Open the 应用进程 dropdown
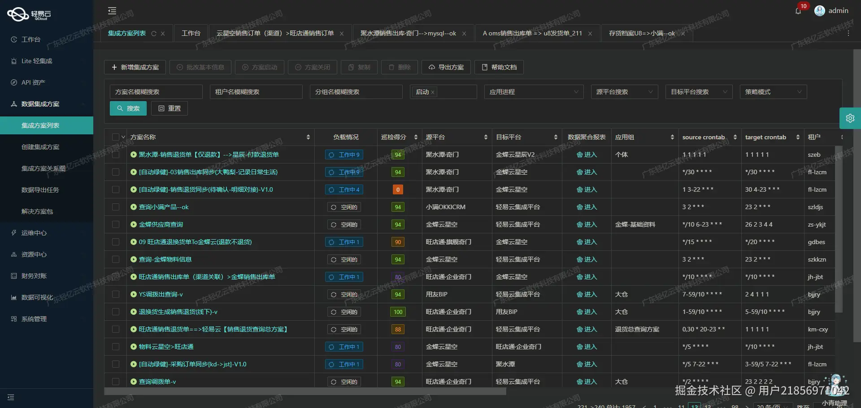The height and width of the screenshot is (408, 861). [x=534, y=92]
